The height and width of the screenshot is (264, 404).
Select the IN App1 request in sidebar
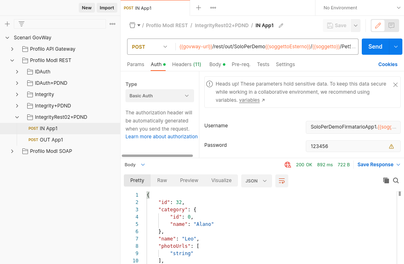pyautogui.click(x=60, y=129)
